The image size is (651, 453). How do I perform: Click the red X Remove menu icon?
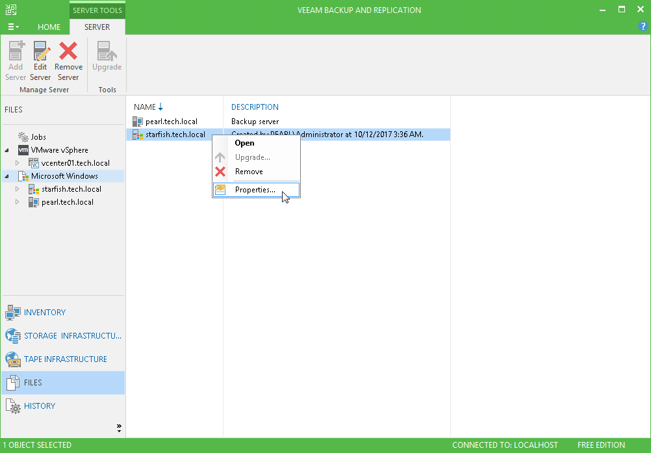(x=220, y=172)
